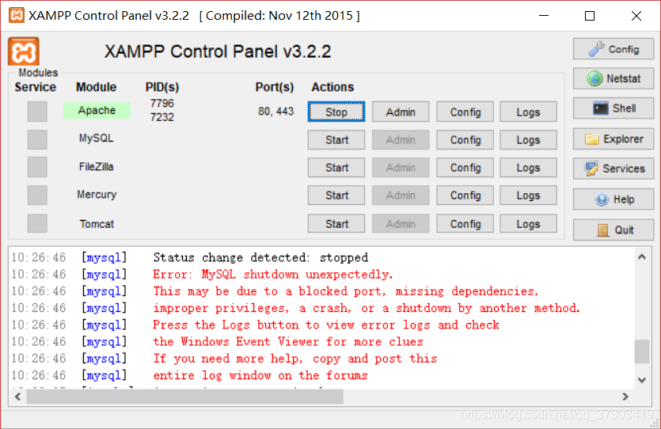Quit the XAMPP Control Panel
The image size is (661, 429).
pos(614,230)
